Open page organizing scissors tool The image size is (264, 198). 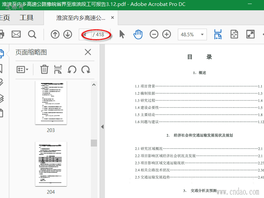click(58, 69)
